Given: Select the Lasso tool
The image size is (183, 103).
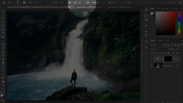Looking at the screenshot, I should [x=3, y=18].
